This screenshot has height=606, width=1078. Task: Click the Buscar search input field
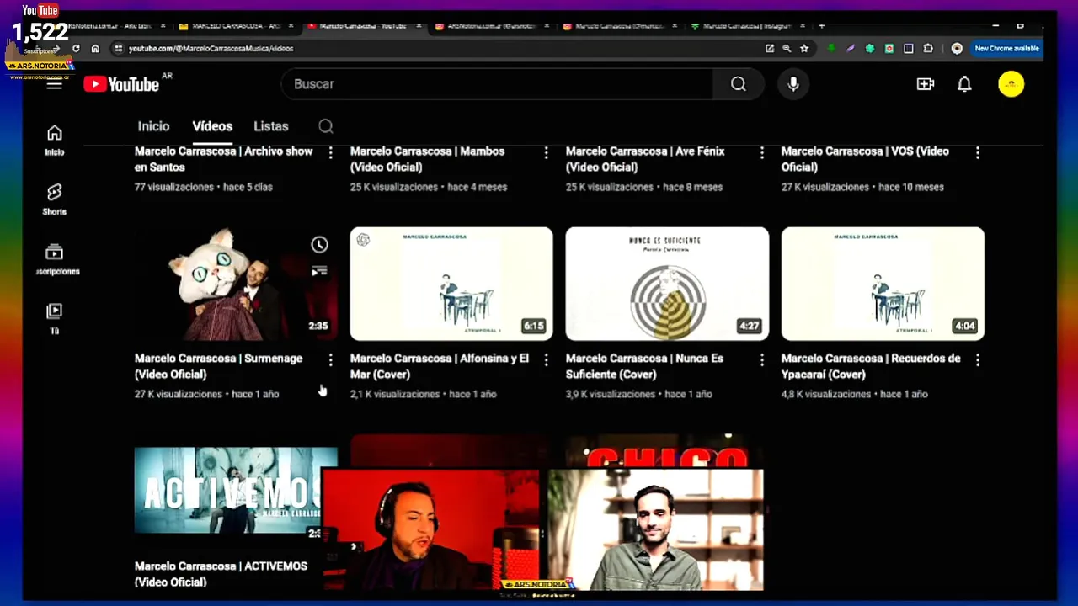(497, 84)
